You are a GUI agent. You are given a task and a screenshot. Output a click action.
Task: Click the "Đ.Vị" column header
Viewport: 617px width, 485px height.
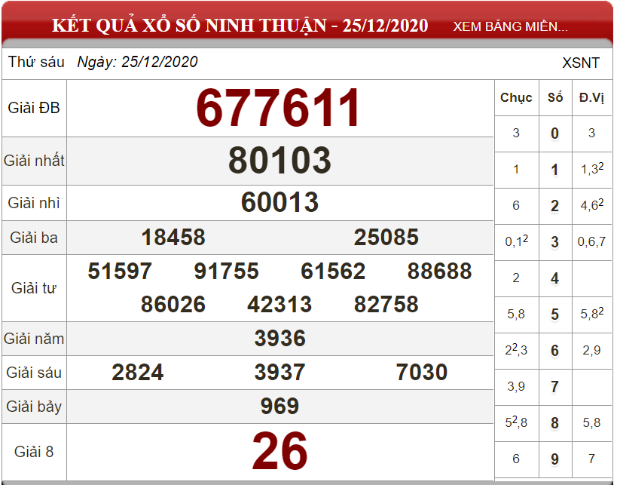tap(591, 97)
